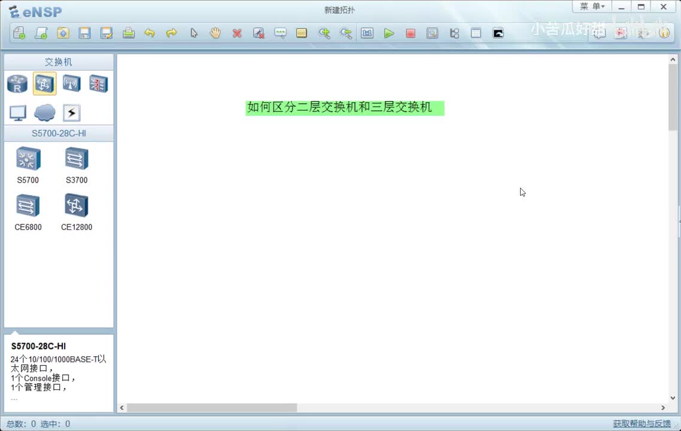Screen dimensions: 681x431
Task: Redo the last undone action
Action: (172, 33)
